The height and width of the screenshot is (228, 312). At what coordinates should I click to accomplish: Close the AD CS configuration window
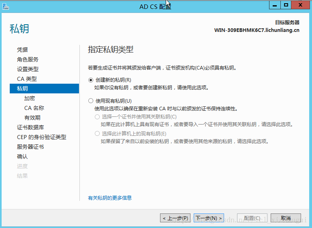(x=301, y=5)
